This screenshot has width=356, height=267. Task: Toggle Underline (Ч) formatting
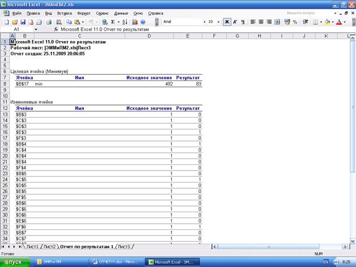point(243,22)
